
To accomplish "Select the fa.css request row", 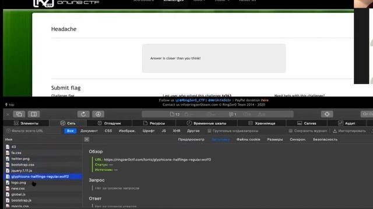I will pos(43,153).
